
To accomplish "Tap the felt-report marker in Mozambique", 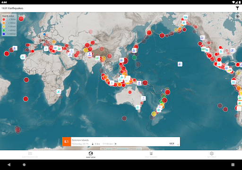I will pyautogui.click(x=59, y=91).
